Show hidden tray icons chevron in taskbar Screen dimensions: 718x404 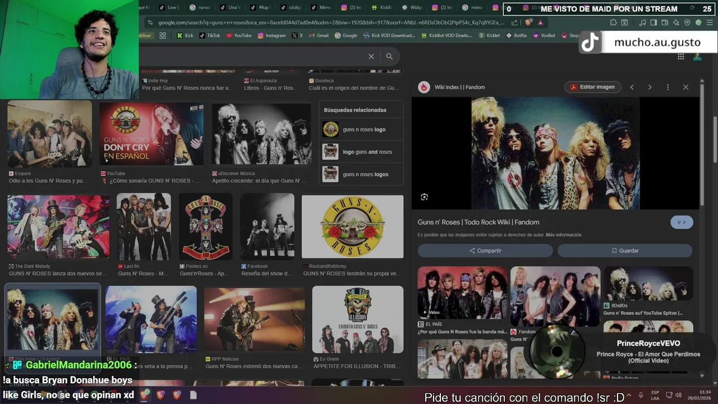(x=628, y=396)
